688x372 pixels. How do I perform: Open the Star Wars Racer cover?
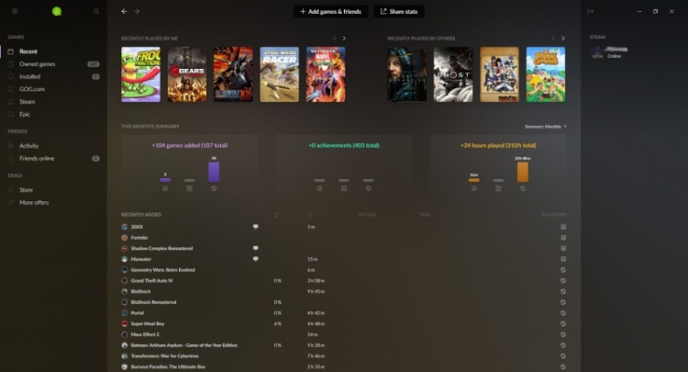(280, 74)
